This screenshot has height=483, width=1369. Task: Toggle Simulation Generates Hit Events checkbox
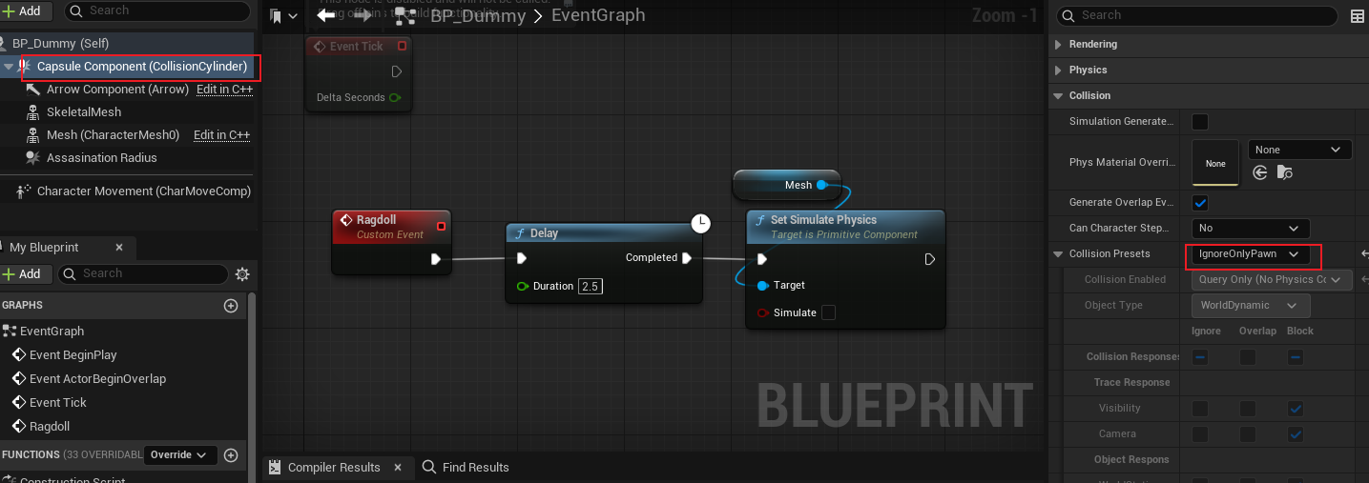(x=1201, y=122)
